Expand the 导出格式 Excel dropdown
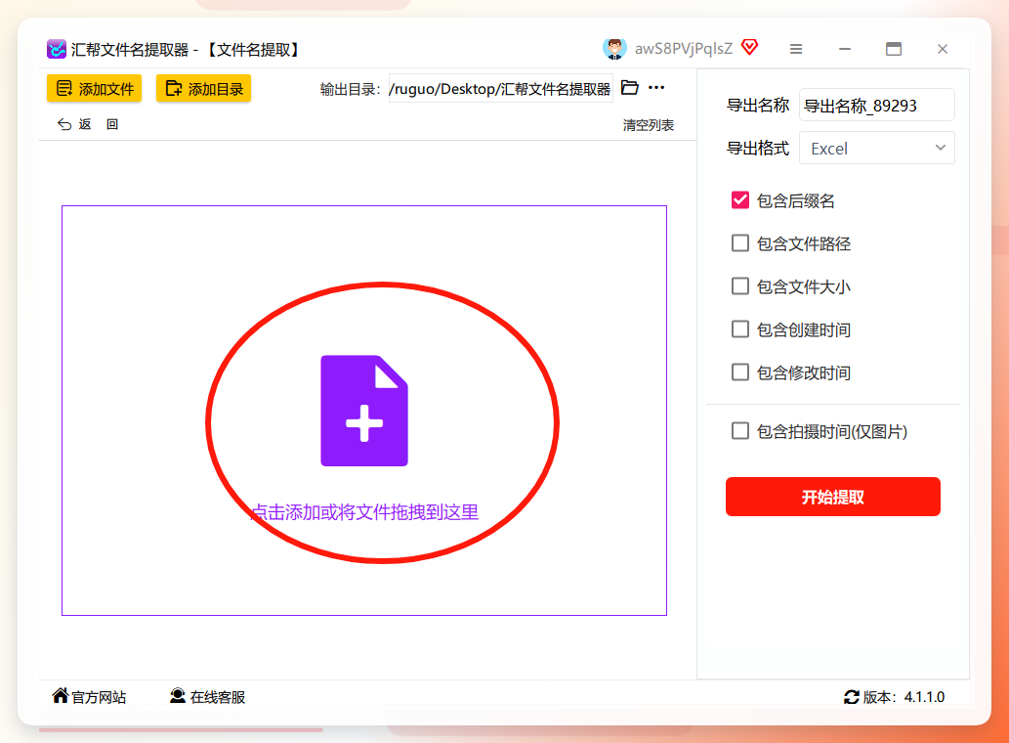Viewport: 1009px width, 743px height. click(x=876, y=148)
